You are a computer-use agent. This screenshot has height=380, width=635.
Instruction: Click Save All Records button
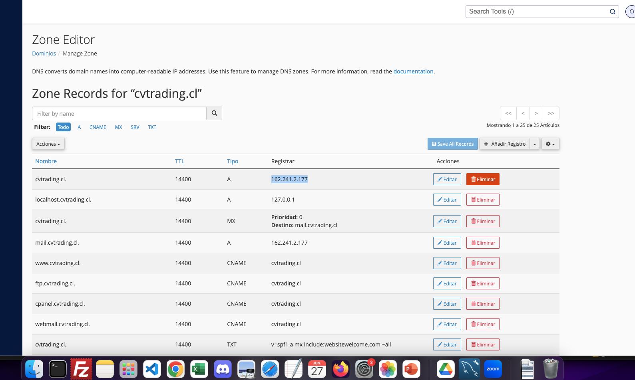pos(452,144)
